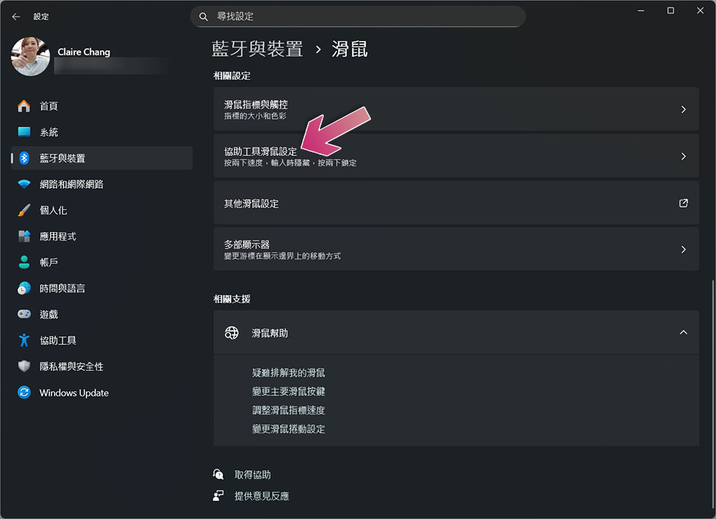Expand 多部顯示器 chevron arrow
Screen dimensions: 716x519
tap(683, 249)
